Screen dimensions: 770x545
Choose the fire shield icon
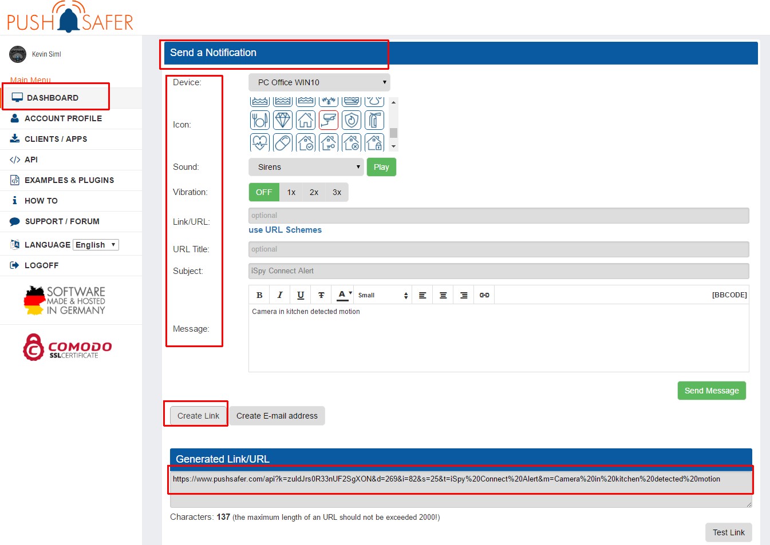pos(352,120)
